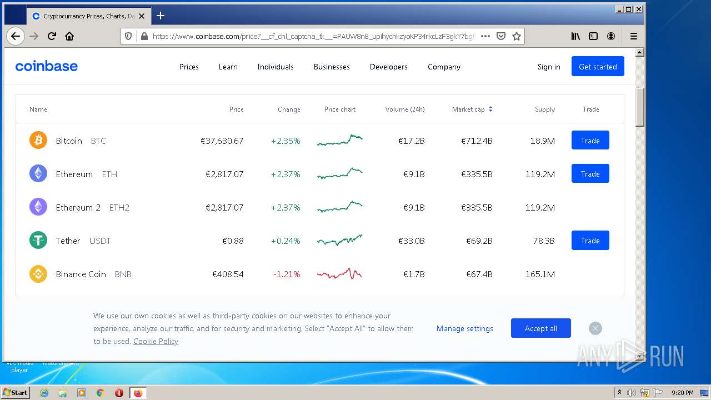This screenshot has width=711, height=400.
Task: Click the coinbase logo
Action: click(47, 66)
